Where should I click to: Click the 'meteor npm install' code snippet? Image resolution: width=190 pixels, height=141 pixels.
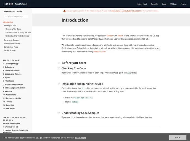click(83, 98)
